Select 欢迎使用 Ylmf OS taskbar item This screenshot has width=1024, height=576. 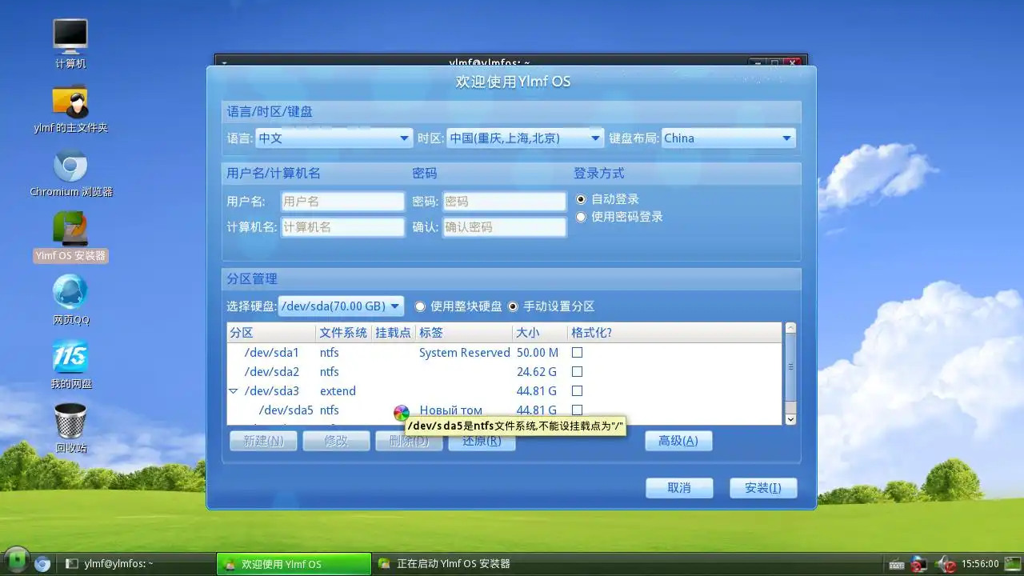[294, 564]
